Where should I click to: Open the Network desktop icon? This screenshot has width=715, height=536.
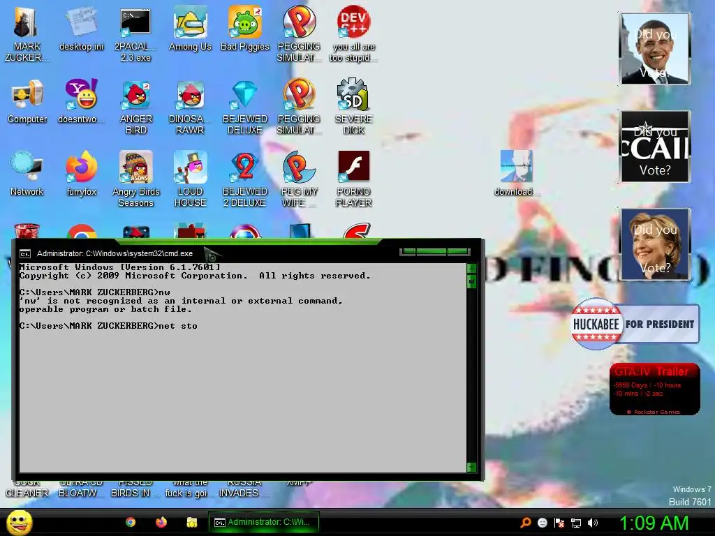coord(27,174)
